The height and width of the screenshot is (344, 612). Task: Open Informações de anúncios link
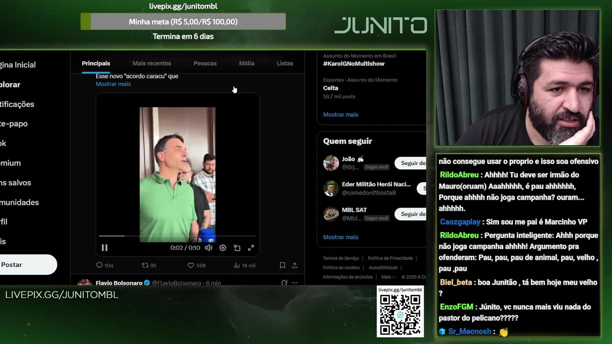click(x=348, y=277)
